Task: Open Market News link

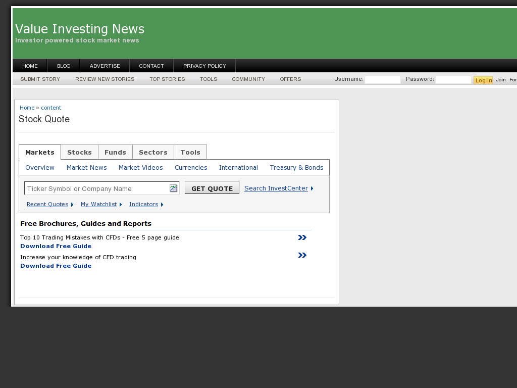Action: point(87,168)
